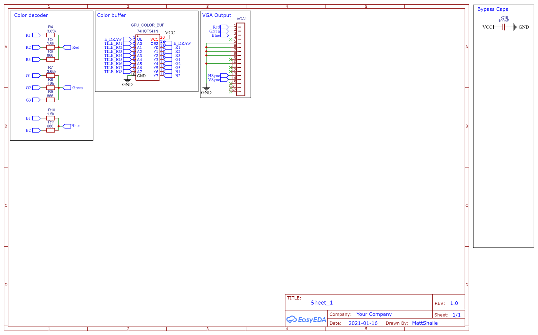Screen dimensions: 538x335
Task: Select resistor R10 symbol near B1
Action: 50,118
